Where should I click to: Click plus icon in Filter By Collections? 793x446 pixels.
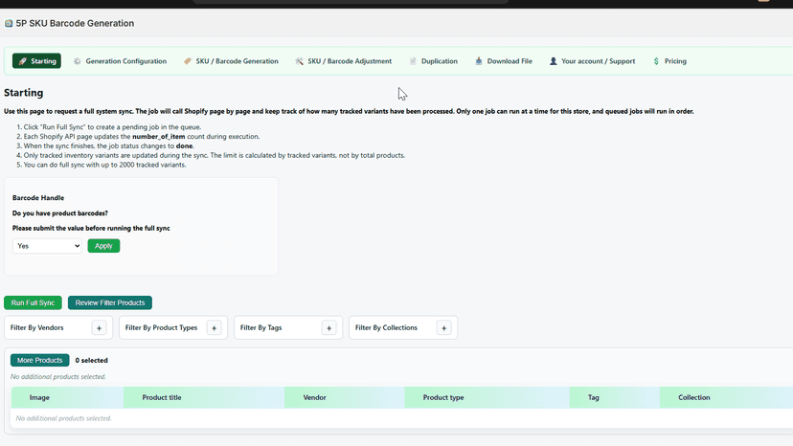pos(444,328)
